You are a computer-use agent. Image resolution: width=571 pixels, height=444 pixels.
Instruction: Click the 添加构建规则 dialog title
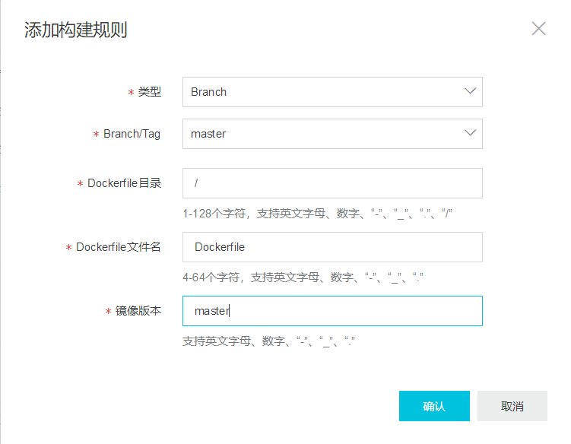pyautogui.click(x=76, y=30)
